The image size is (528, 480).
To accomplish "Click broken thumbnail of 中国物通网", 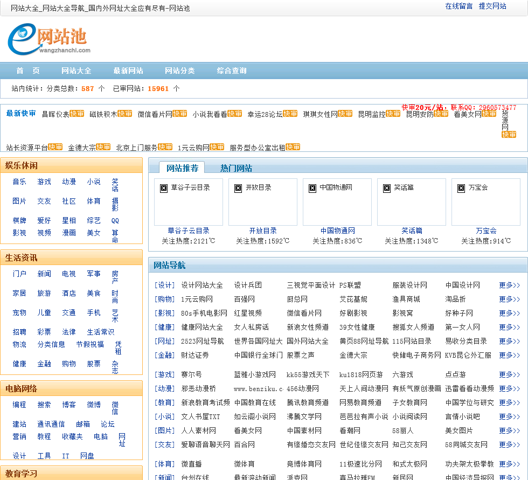I will [x=337, y=202].
